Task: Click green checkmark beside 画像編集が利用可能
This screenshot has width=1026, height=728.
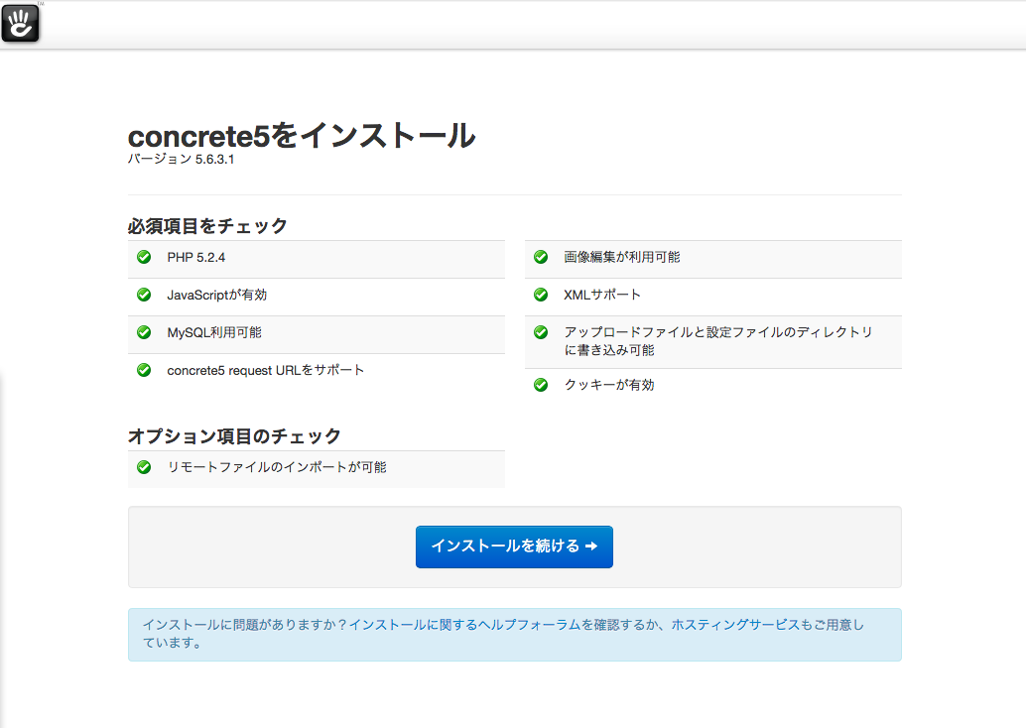Action: [541, 257]
